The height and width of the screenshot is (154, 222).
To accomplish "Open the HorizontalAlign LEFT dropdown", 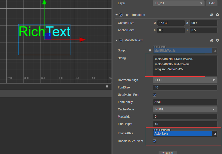I will point(185,80).
